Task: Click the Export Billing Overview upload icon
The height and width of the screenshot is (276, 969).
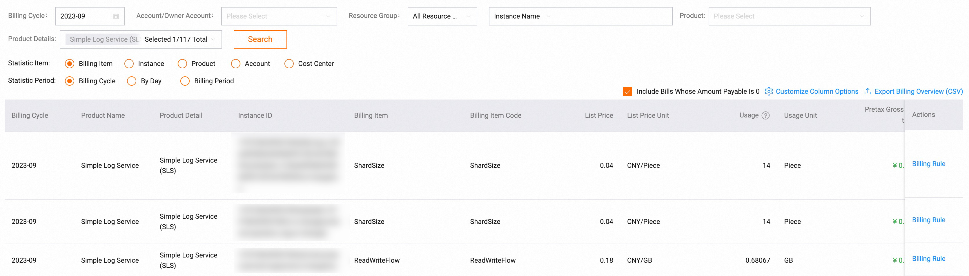Action: pyautogui.click(x=868, y=91)
